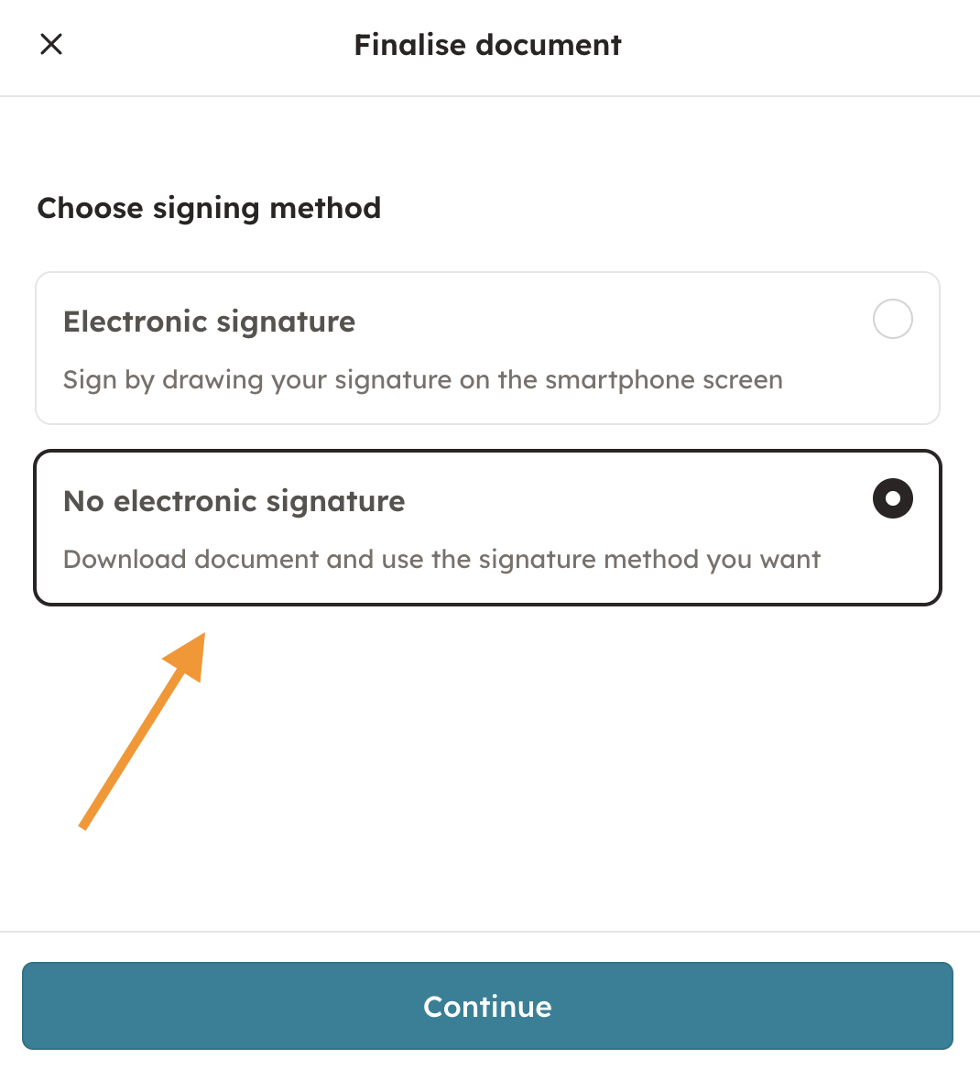Click the word Choose in section heading
Image resolution: width=980 pixels, height=1070 pixels.
[90, 208]
